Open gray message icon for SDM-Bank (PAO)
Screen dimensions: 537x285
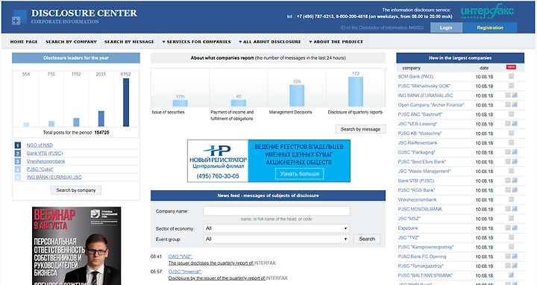(x=512, y=76)
